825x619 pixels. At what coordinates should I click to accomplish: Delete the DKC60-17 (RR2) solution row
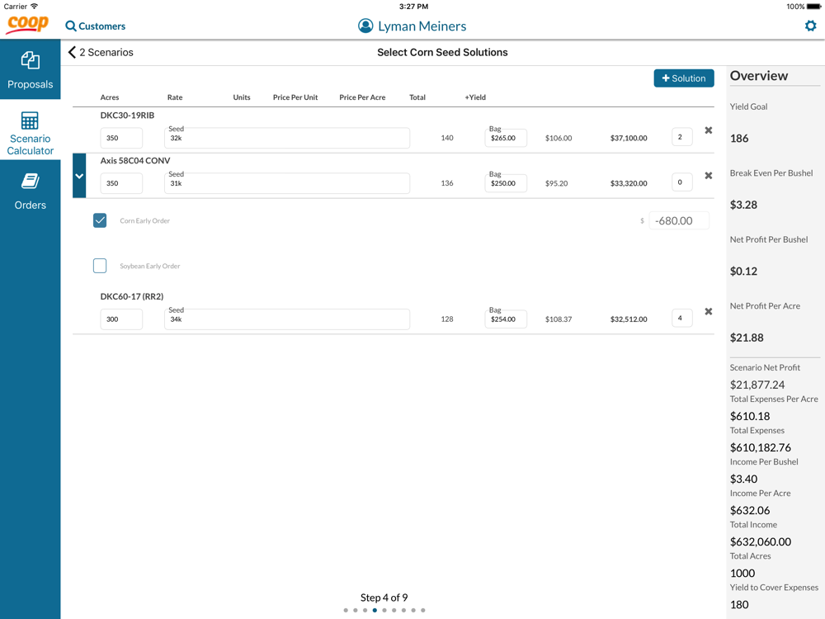tap(708, 311)
